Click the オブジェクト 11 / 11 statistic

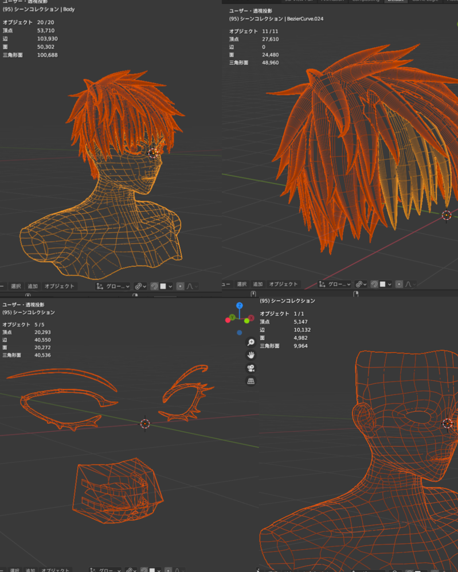[253, 31]
